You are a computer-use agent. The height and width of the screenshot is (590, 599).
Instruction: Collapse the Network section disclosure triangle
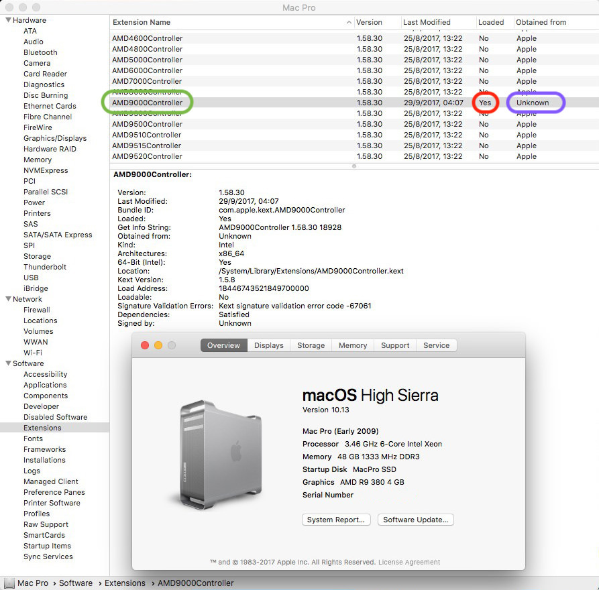coord(8,298)
